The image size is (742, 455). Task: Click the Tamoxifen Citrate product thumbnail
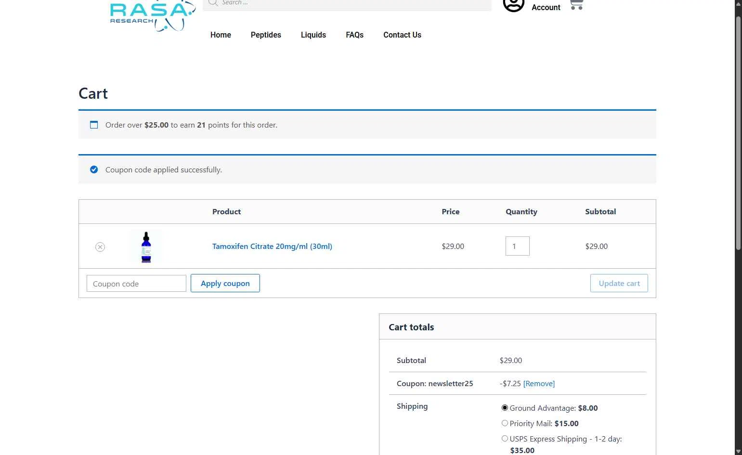(x=146, y=247)
